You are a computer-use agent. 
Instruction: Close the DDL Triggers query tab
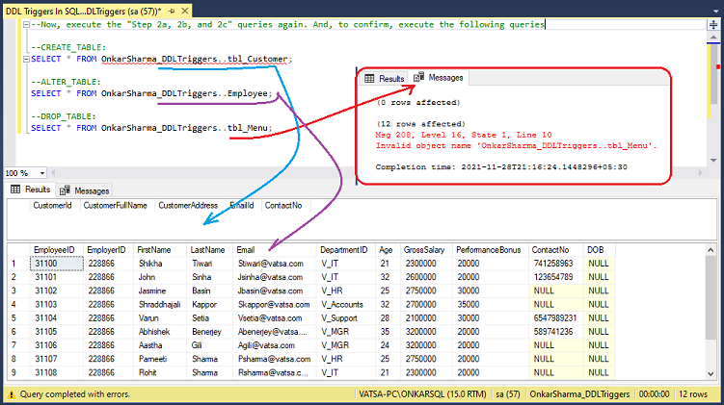pos(185,11)
